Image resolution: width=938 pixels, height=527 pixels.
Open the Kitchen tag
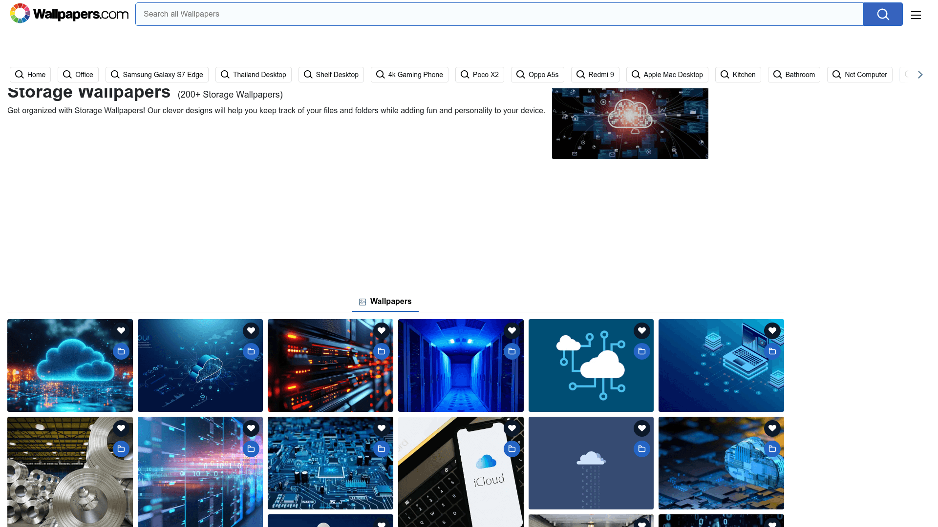point(738,75)
